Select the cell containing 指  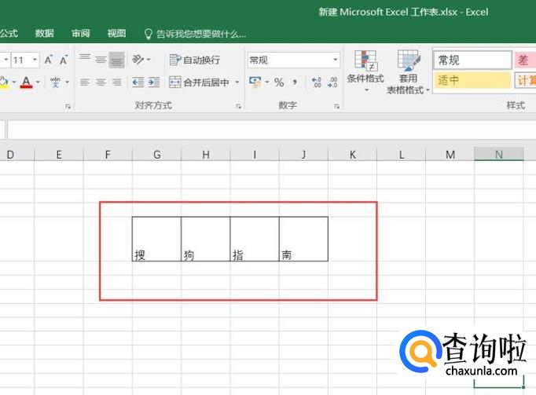tap(255, 239)
